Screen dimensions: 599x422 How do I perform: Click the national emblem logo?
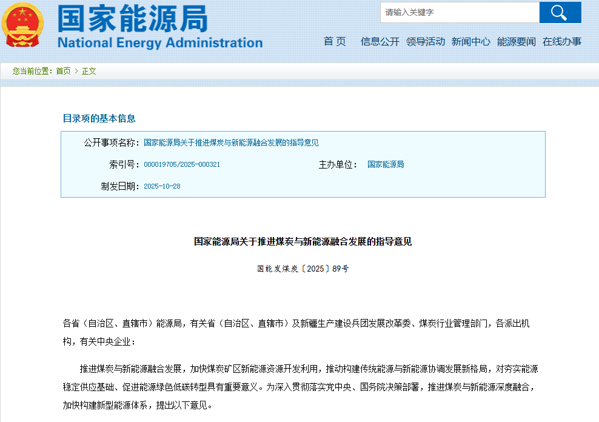tap(22, 25)
